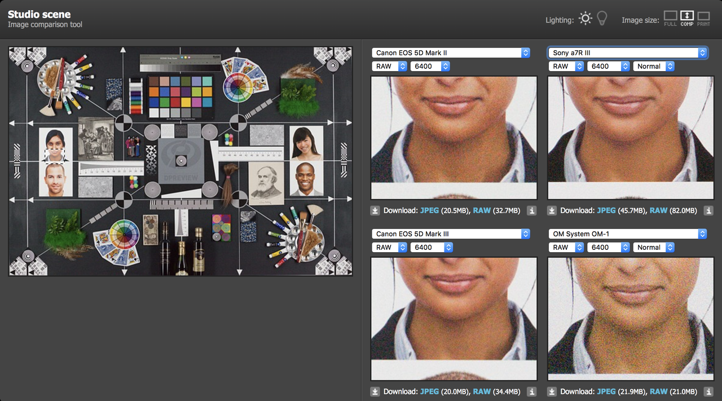Click Canon 5D Mark III crop preview image
Image resolution: width=722 pixels, height=401 pixels.
(454, 319)
